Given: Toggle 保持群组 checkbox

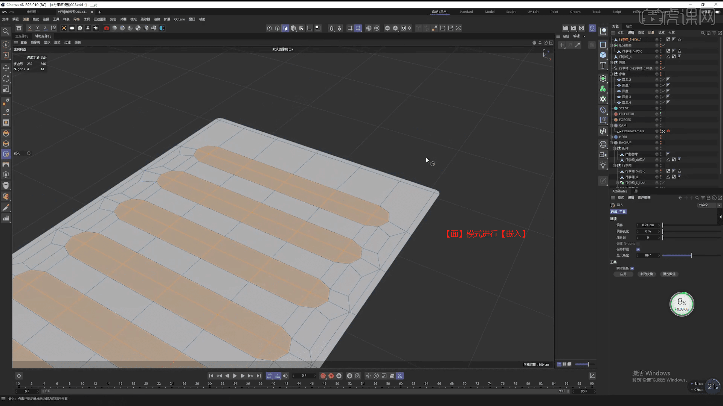Looking at the screenshot, I should coord(638,250).
